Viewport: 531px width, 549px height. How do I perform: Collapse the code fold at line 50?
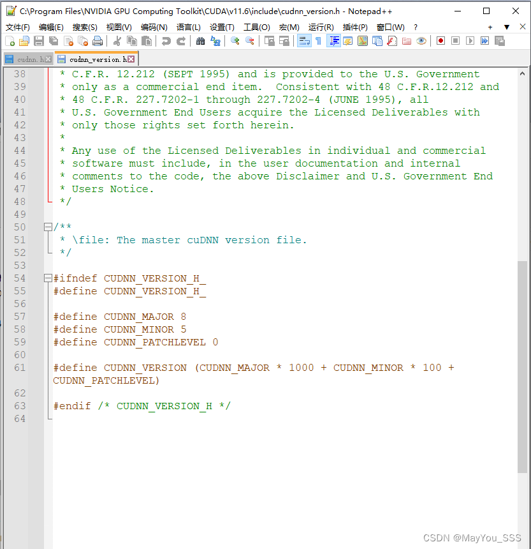48,226
